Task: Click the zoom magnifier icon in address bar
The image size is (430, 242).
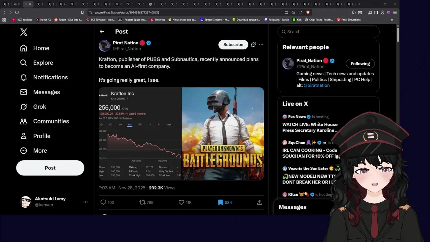Action: pyautogui.click(x=293, y=12)
